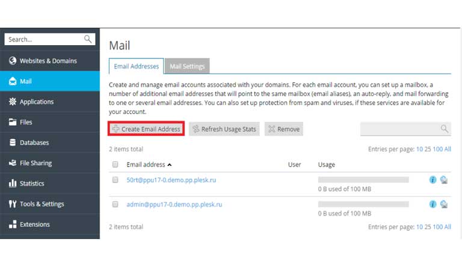Show 25 entries per page, bottom pager
462x271 pixels.
tap(428, 227)
